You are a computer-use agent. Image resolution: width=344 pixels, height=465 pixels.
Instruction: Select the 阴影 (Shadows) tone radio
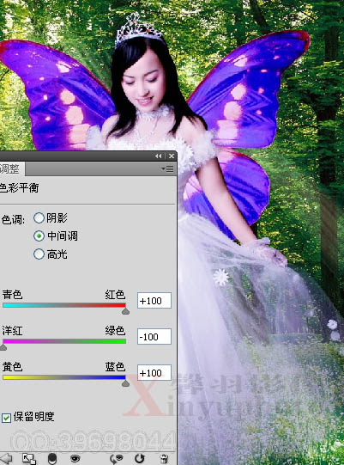click(39, 218)
